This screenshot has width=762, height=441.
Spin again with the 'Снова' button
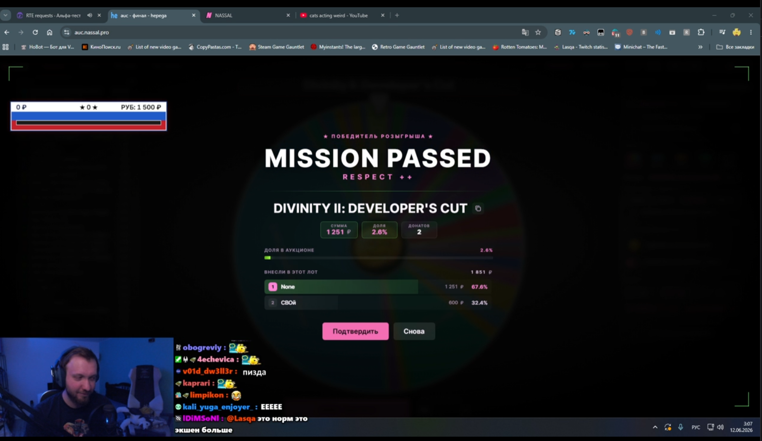[x=414, y=331]
